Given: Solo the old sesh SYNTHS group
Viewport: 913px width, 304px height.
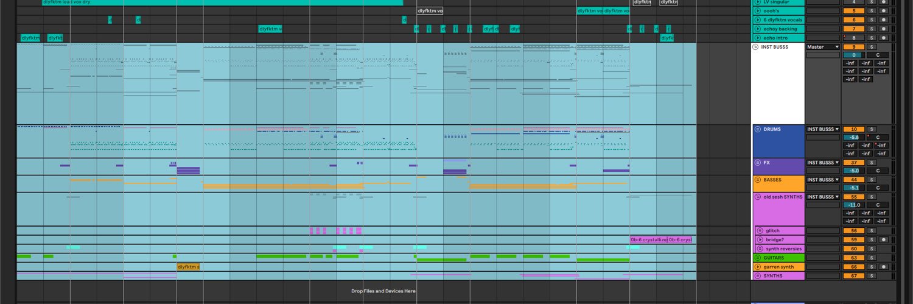Looking at the screenshot, I should tap(872, 197).
